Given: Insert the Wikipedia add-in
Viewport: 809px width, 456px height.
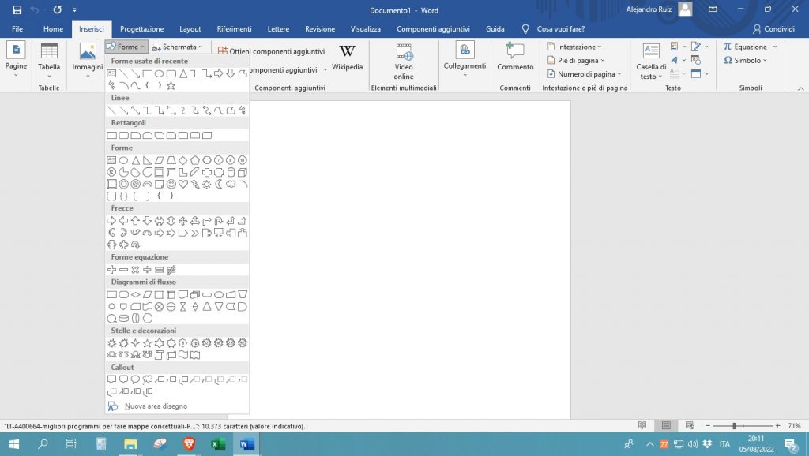Looking at the screenshot, I should pyautogui.click(x=347, y=58).
